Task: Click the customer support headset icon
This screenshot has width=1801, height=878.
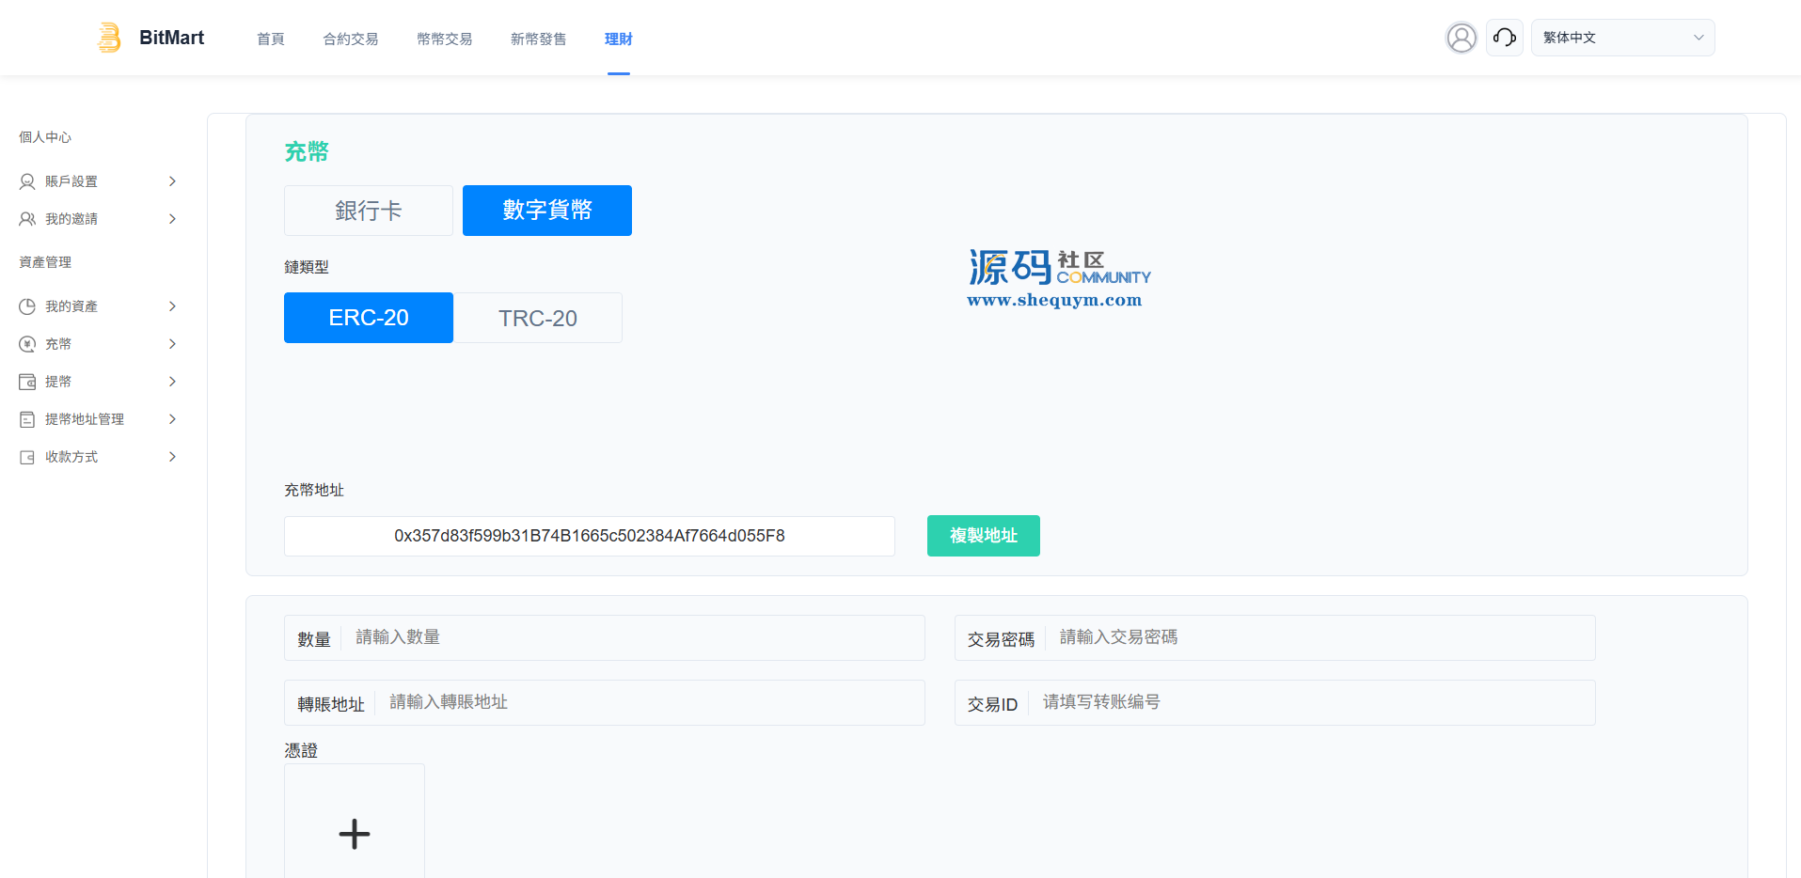Action: pyautogui.click(x=1504, y=38)
